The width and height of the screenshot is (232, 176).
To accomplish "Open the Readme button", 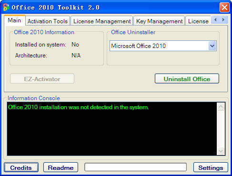I will (61, 167).
